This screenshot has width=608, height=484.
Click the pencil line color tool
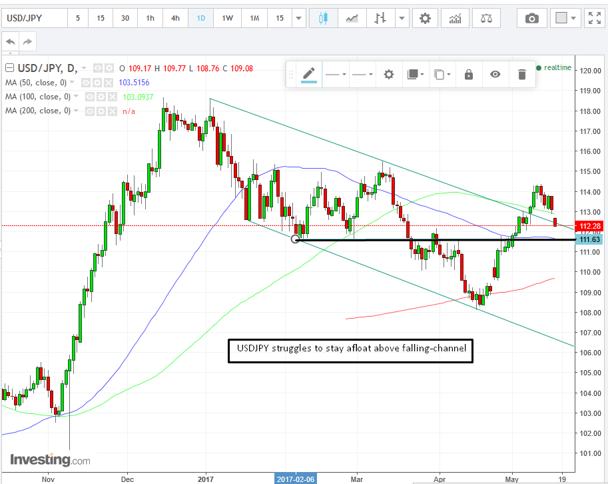(308, 74)
